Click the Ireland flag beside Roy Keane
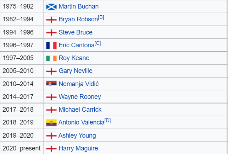The image size is (228, 154). click(x=51, y=58)
